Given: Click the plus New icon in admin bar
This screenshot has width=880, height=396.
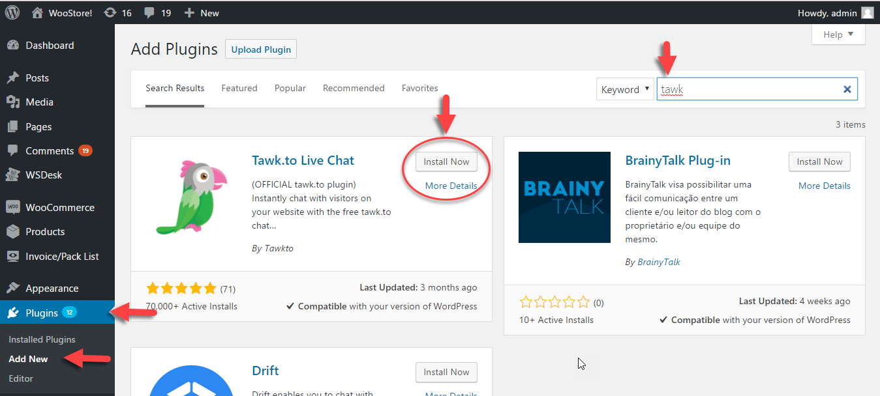Looking at the screenshot, I should click(x=189, y=13).
